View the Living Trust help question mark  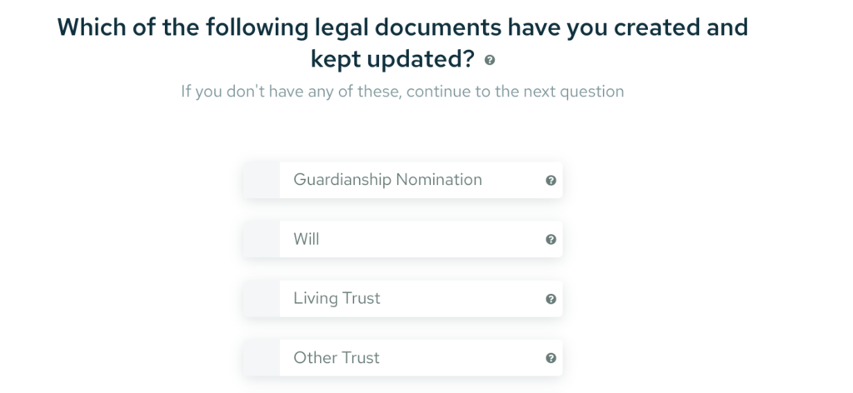pos(551,299)
